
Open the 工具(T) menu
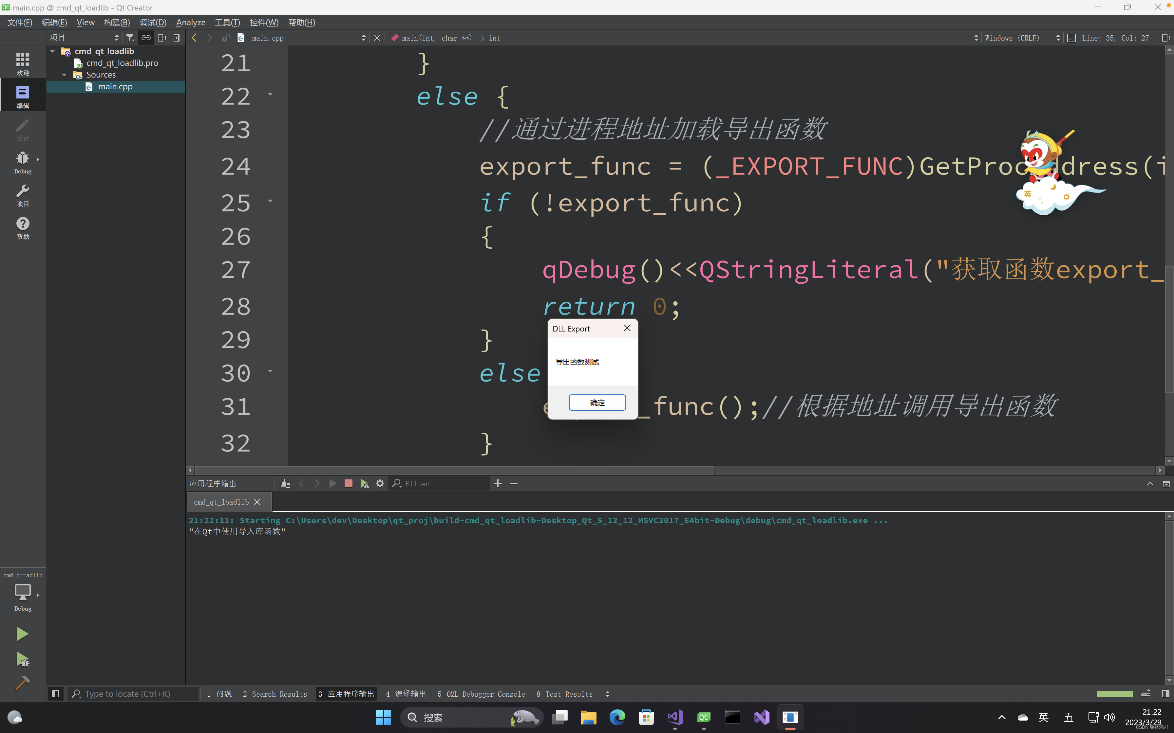228,22
